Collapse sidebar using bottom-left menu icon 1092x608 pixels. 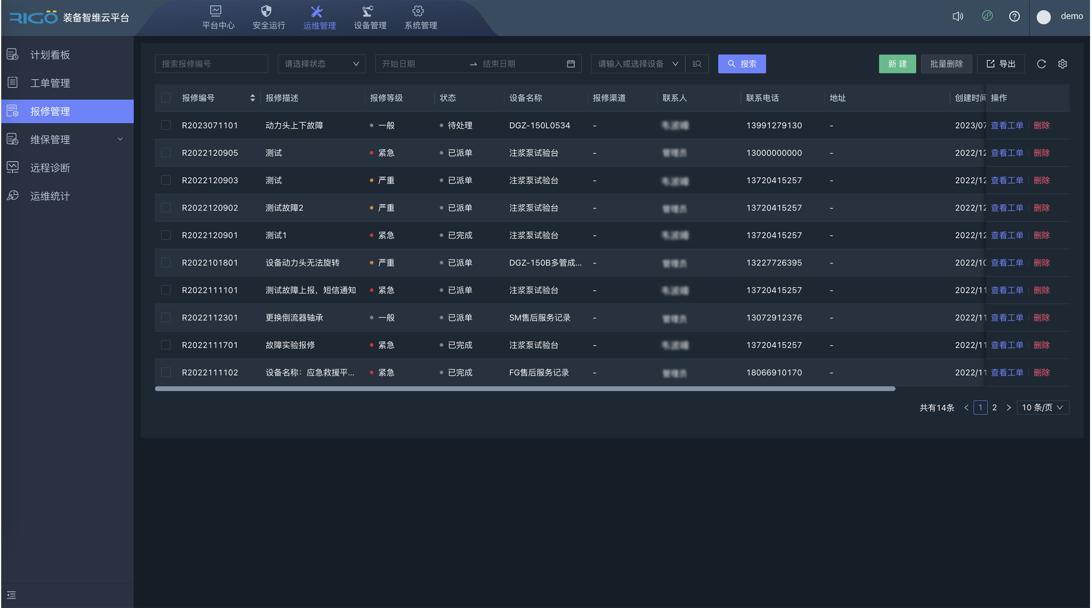(11, 595)
